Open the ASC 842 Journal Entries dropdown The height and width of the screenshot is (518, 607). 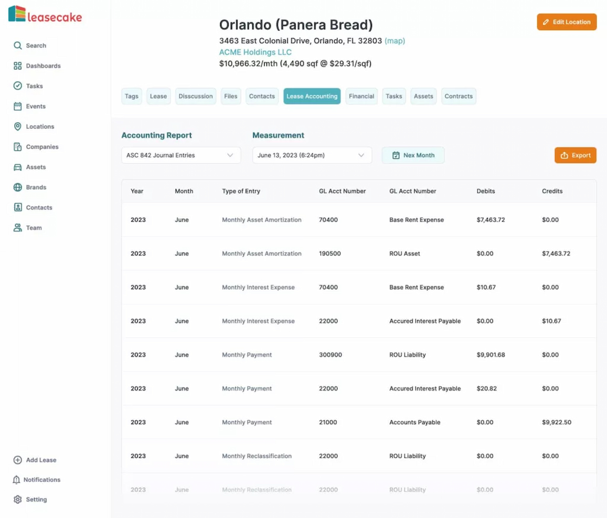tap(180, 155)
